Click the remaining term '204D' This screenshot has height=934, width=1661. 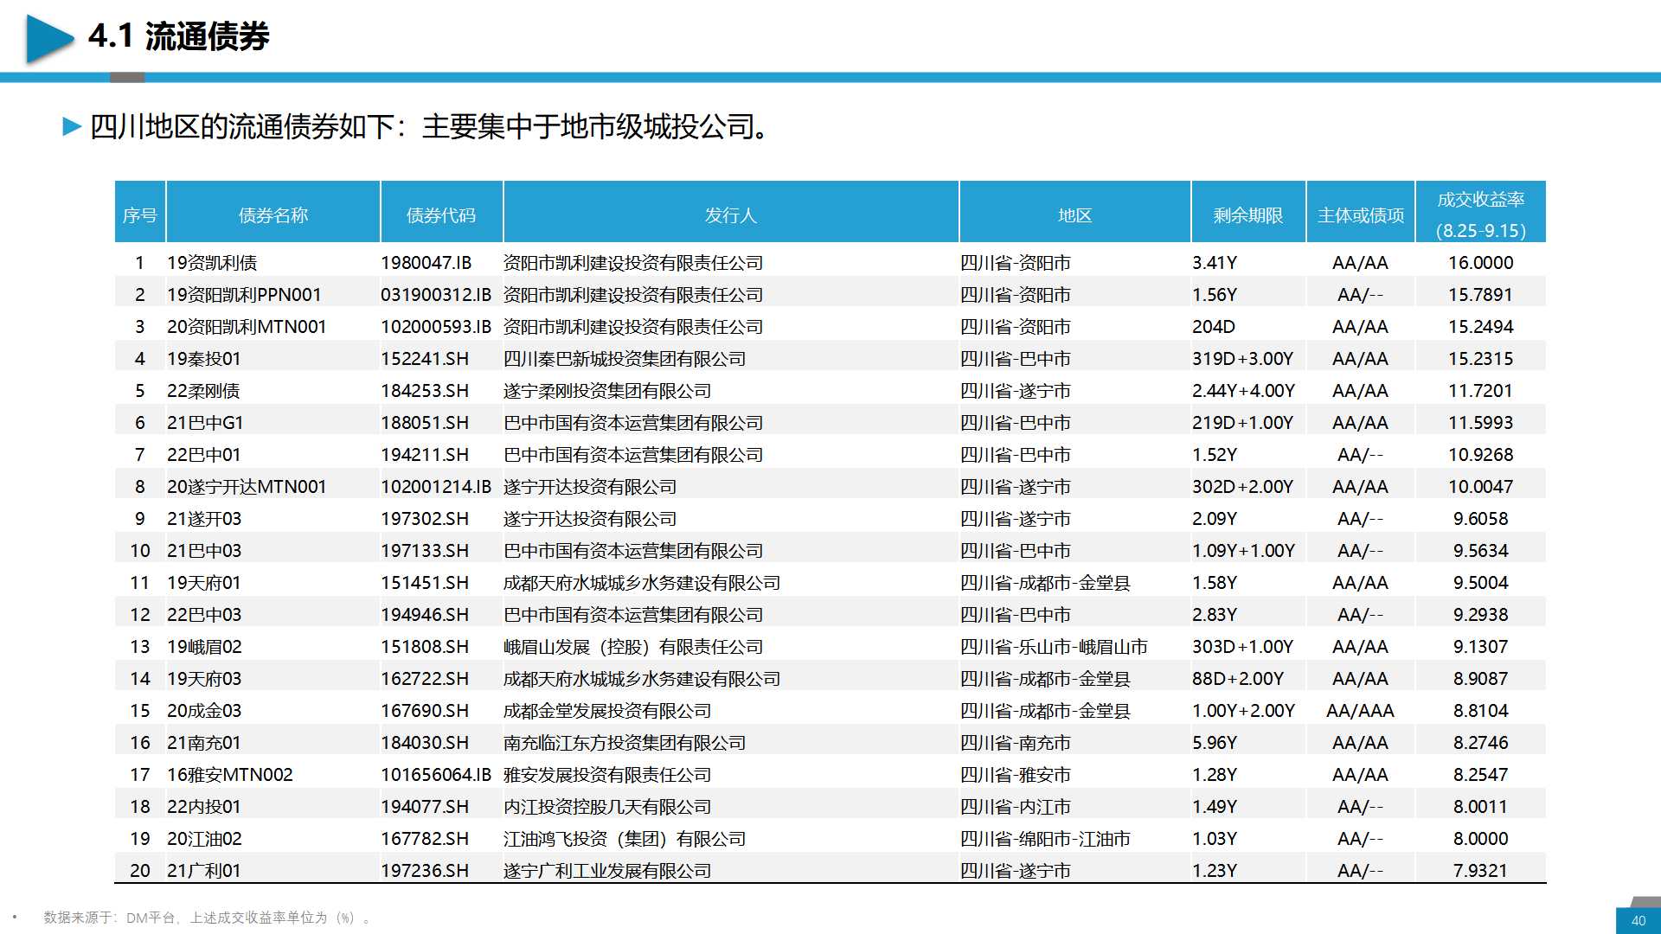point(1213,327)
